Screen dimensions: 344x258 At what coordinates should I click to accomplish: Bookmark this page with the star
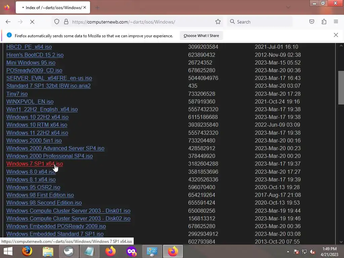218,22
